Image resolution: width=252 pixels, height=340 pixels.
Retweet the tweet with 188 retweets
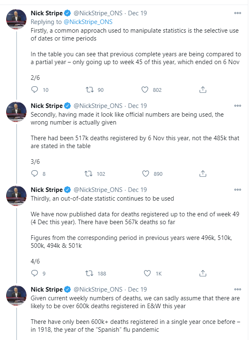89,273
